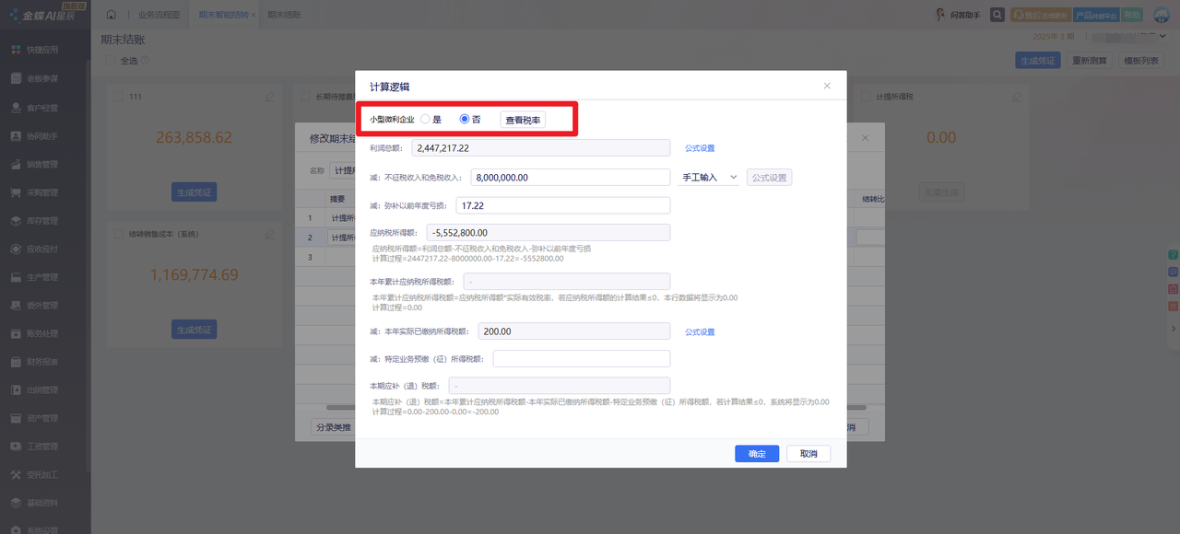Open 模板列表
This screenshot has height=534, width=1180.
point(1141,61)
